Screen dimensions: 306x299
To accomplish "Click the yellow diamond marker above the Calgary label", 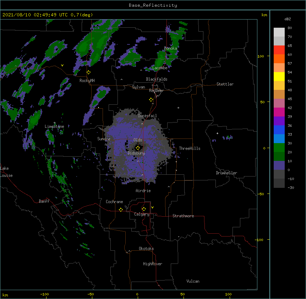I will [144, 209].
